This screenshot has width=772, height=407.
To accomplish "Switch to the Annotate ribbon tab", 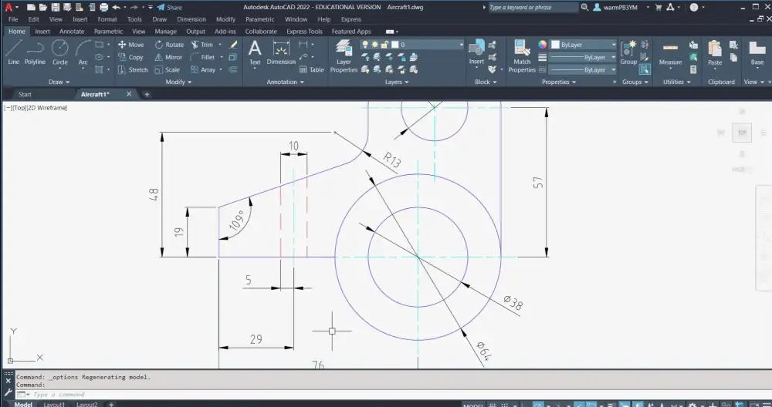I will click(72, 32).
